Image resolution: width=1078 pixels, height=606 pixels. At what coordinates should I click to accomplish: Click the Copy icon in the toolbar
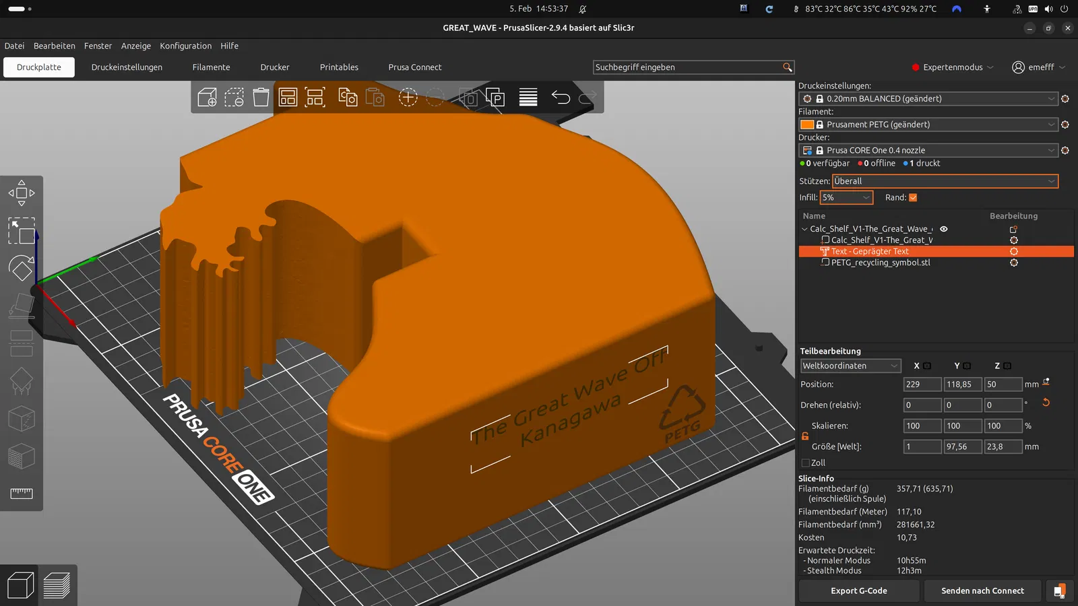tap(348, 98)
